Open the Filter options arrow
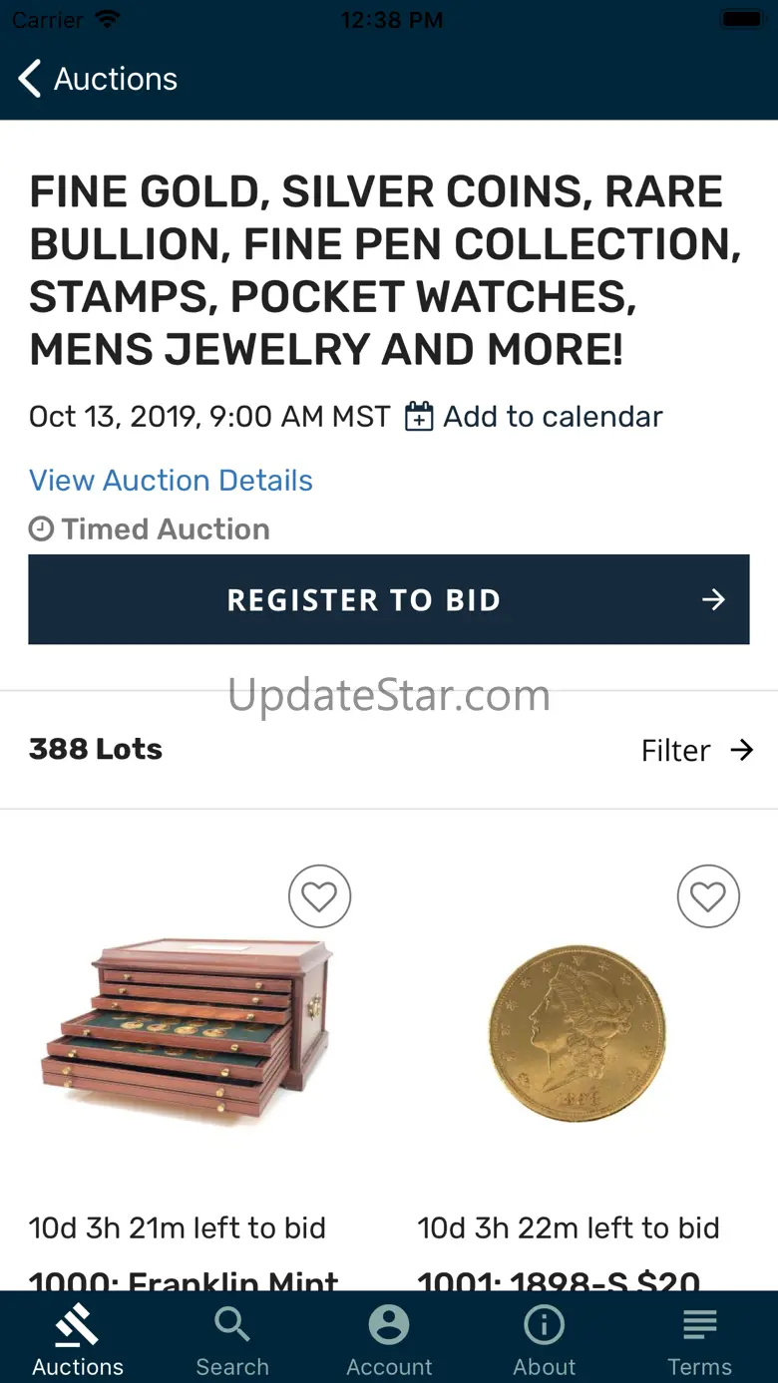 741,750
